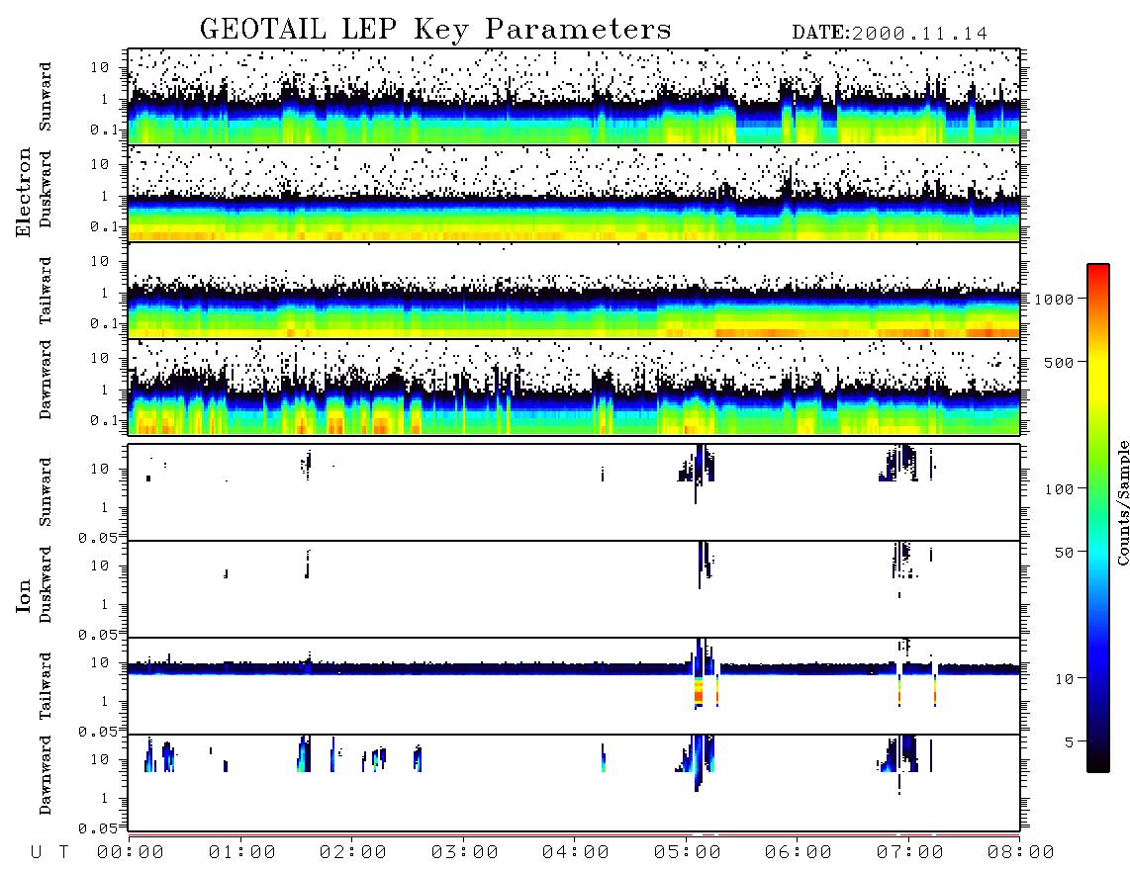Click the '0.05' tick on Ion Sunward panel
Screen dimensions: 1130x870
coord(98,537)
